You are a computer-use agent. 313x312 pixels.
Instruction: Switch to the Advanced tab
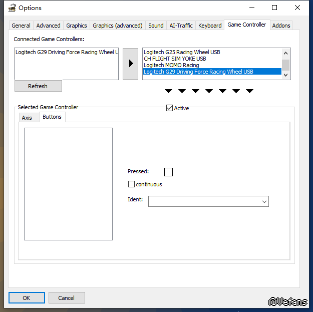click(48, 26)
